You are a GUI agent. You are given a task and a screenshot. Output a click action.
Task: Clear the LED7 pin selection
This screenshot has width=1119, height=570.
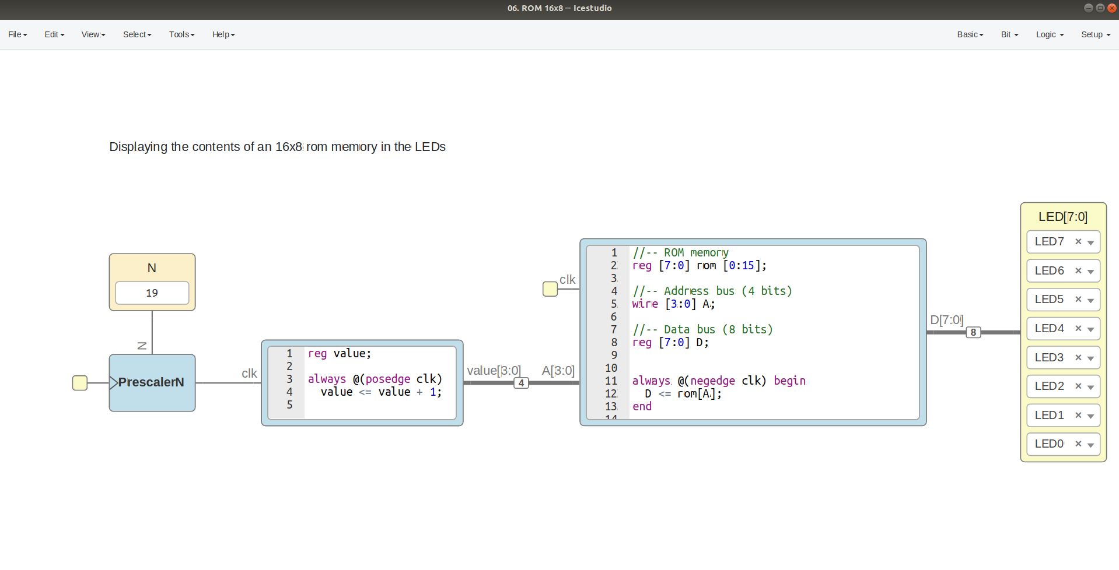click(x=1078, y=242)
